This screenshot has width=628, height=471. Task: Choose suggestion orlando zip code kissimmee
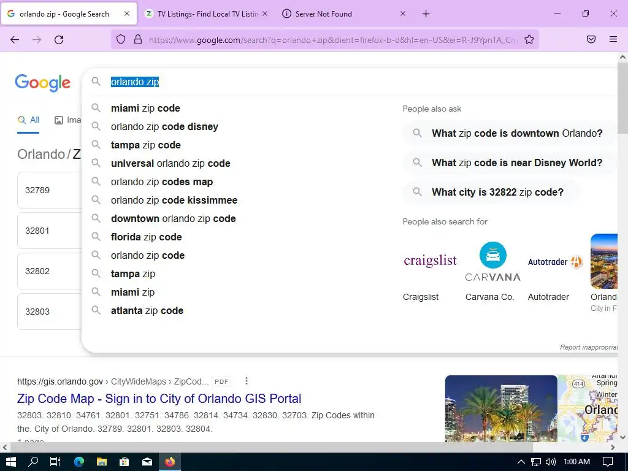tap(174, 201)
